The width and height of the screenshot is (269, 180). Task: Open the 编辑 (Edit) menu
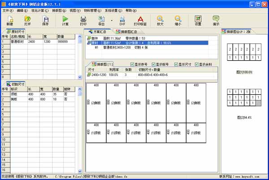(22, 11)
